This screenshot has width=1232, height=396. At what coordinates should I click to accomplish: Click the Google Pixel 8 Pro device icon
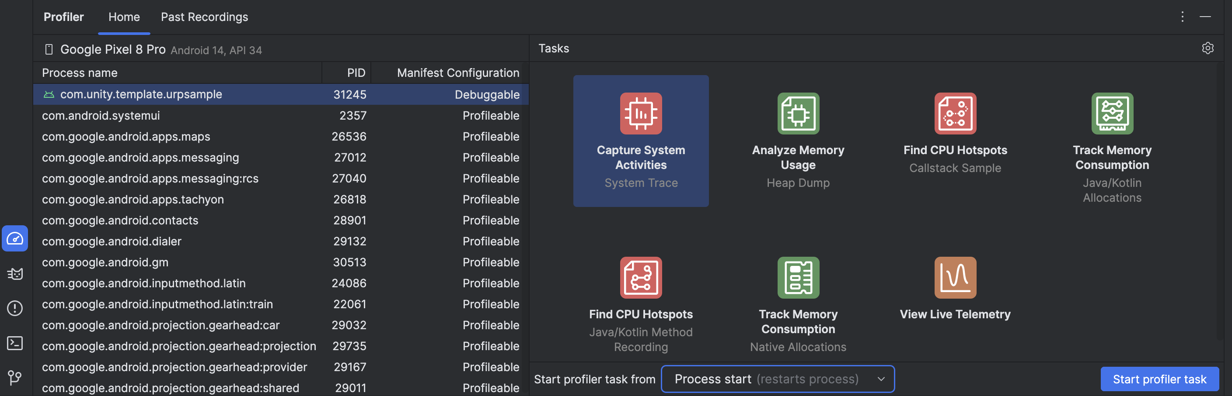48,49
